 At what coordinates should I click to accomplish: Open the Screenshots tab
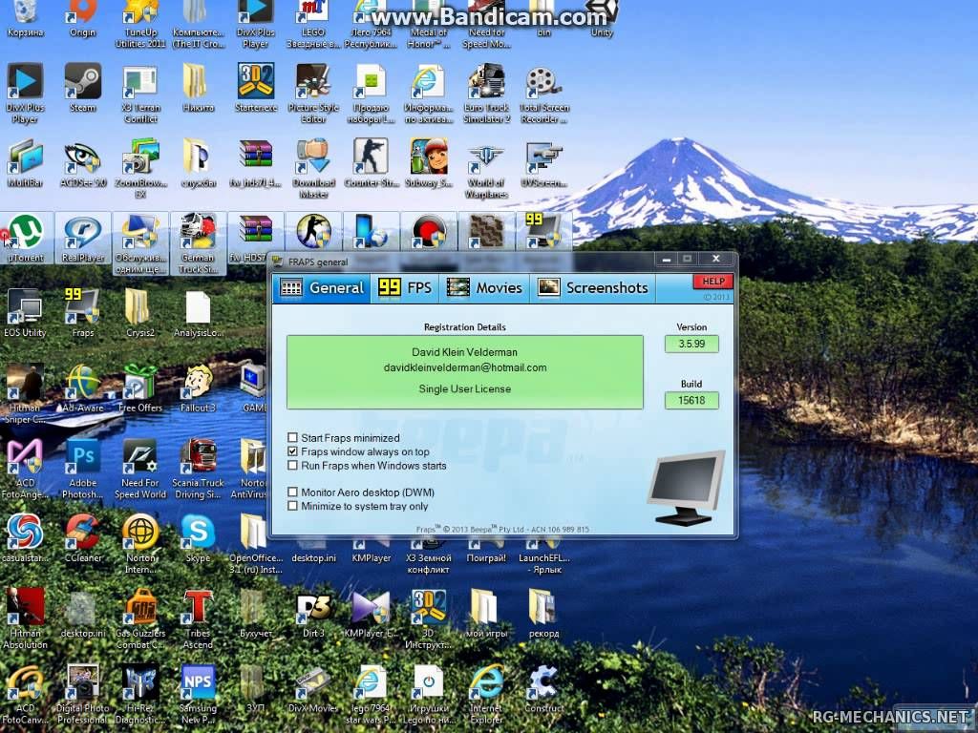(592, 287)
